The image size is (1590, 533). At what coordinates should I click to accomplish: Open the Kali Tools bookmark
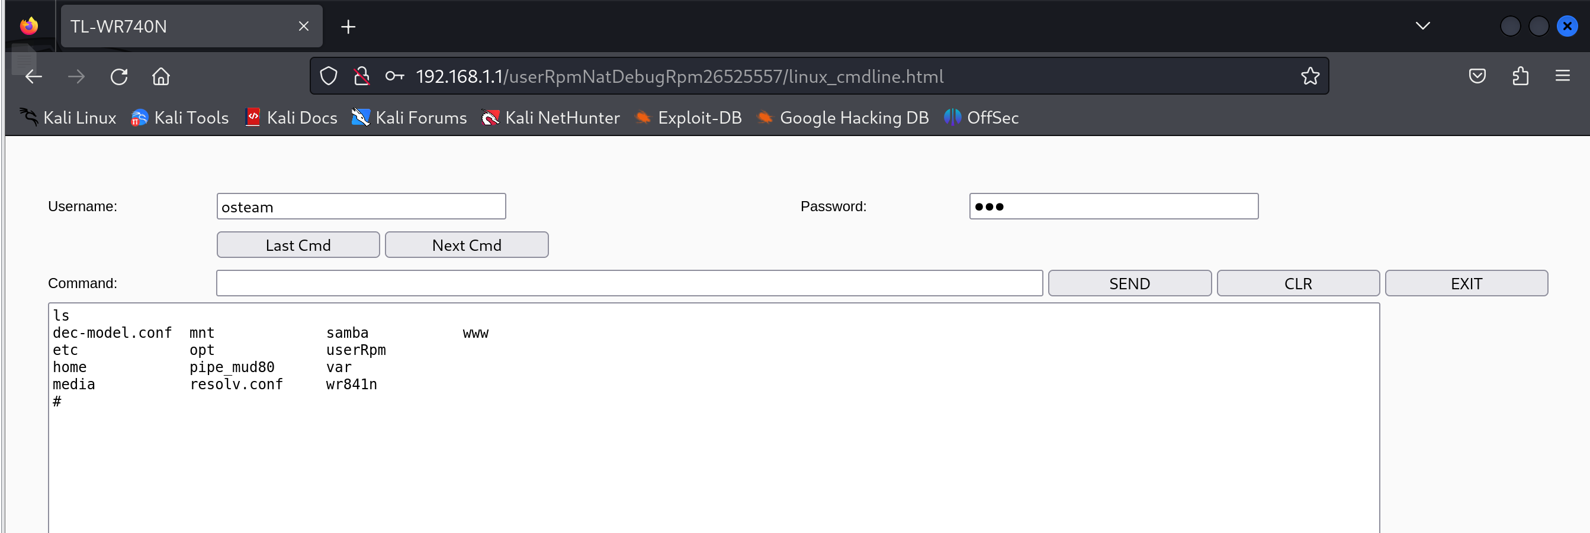[179, 117]
